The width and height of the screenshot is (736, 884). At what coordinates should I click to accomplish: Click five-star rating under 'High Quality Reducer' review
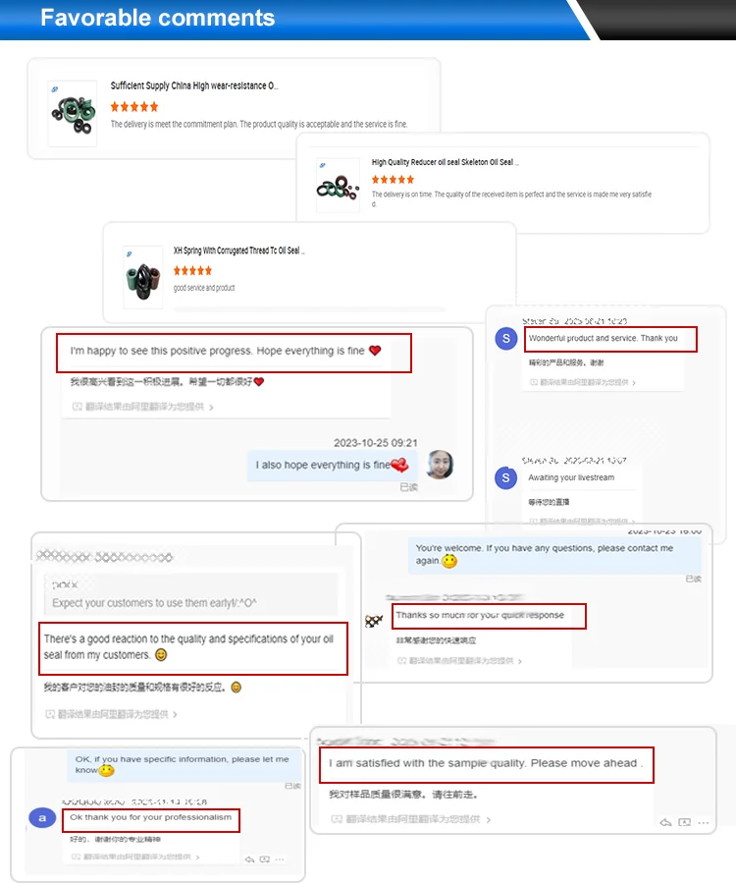click(394, 180)
